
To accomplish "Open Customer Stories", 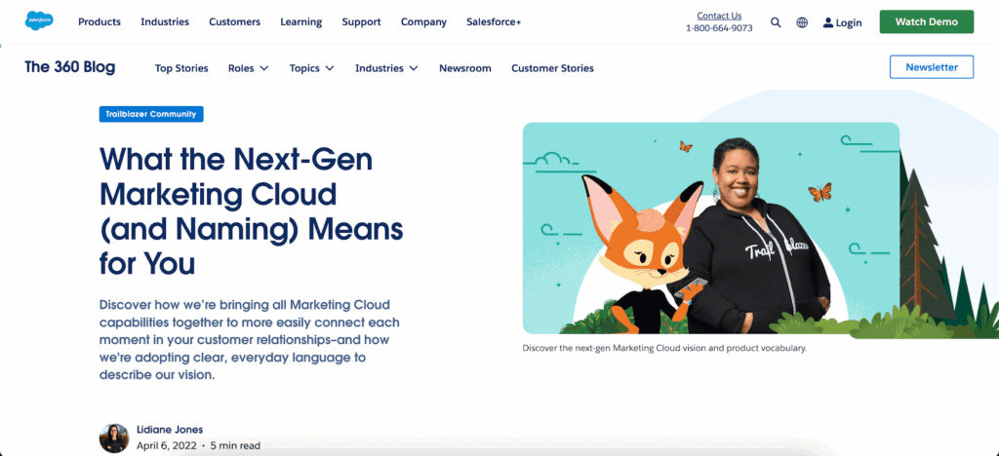I will 552,68.
